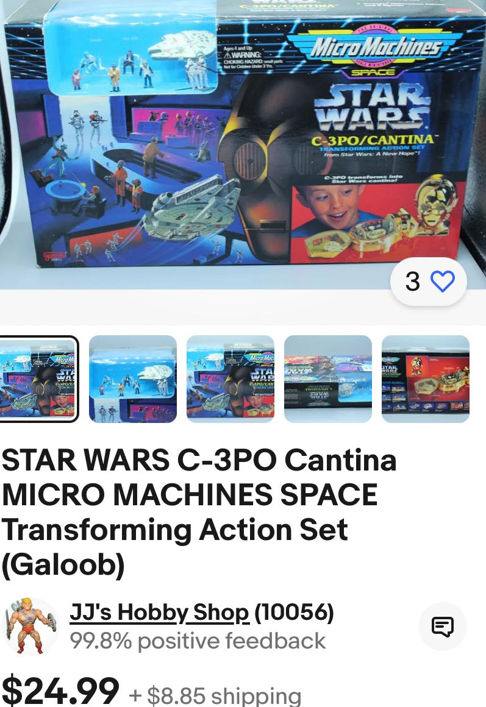View the fourth upside-down box thumbnail
Viewport: 486px width, 707px height.
tap(328, 379)
